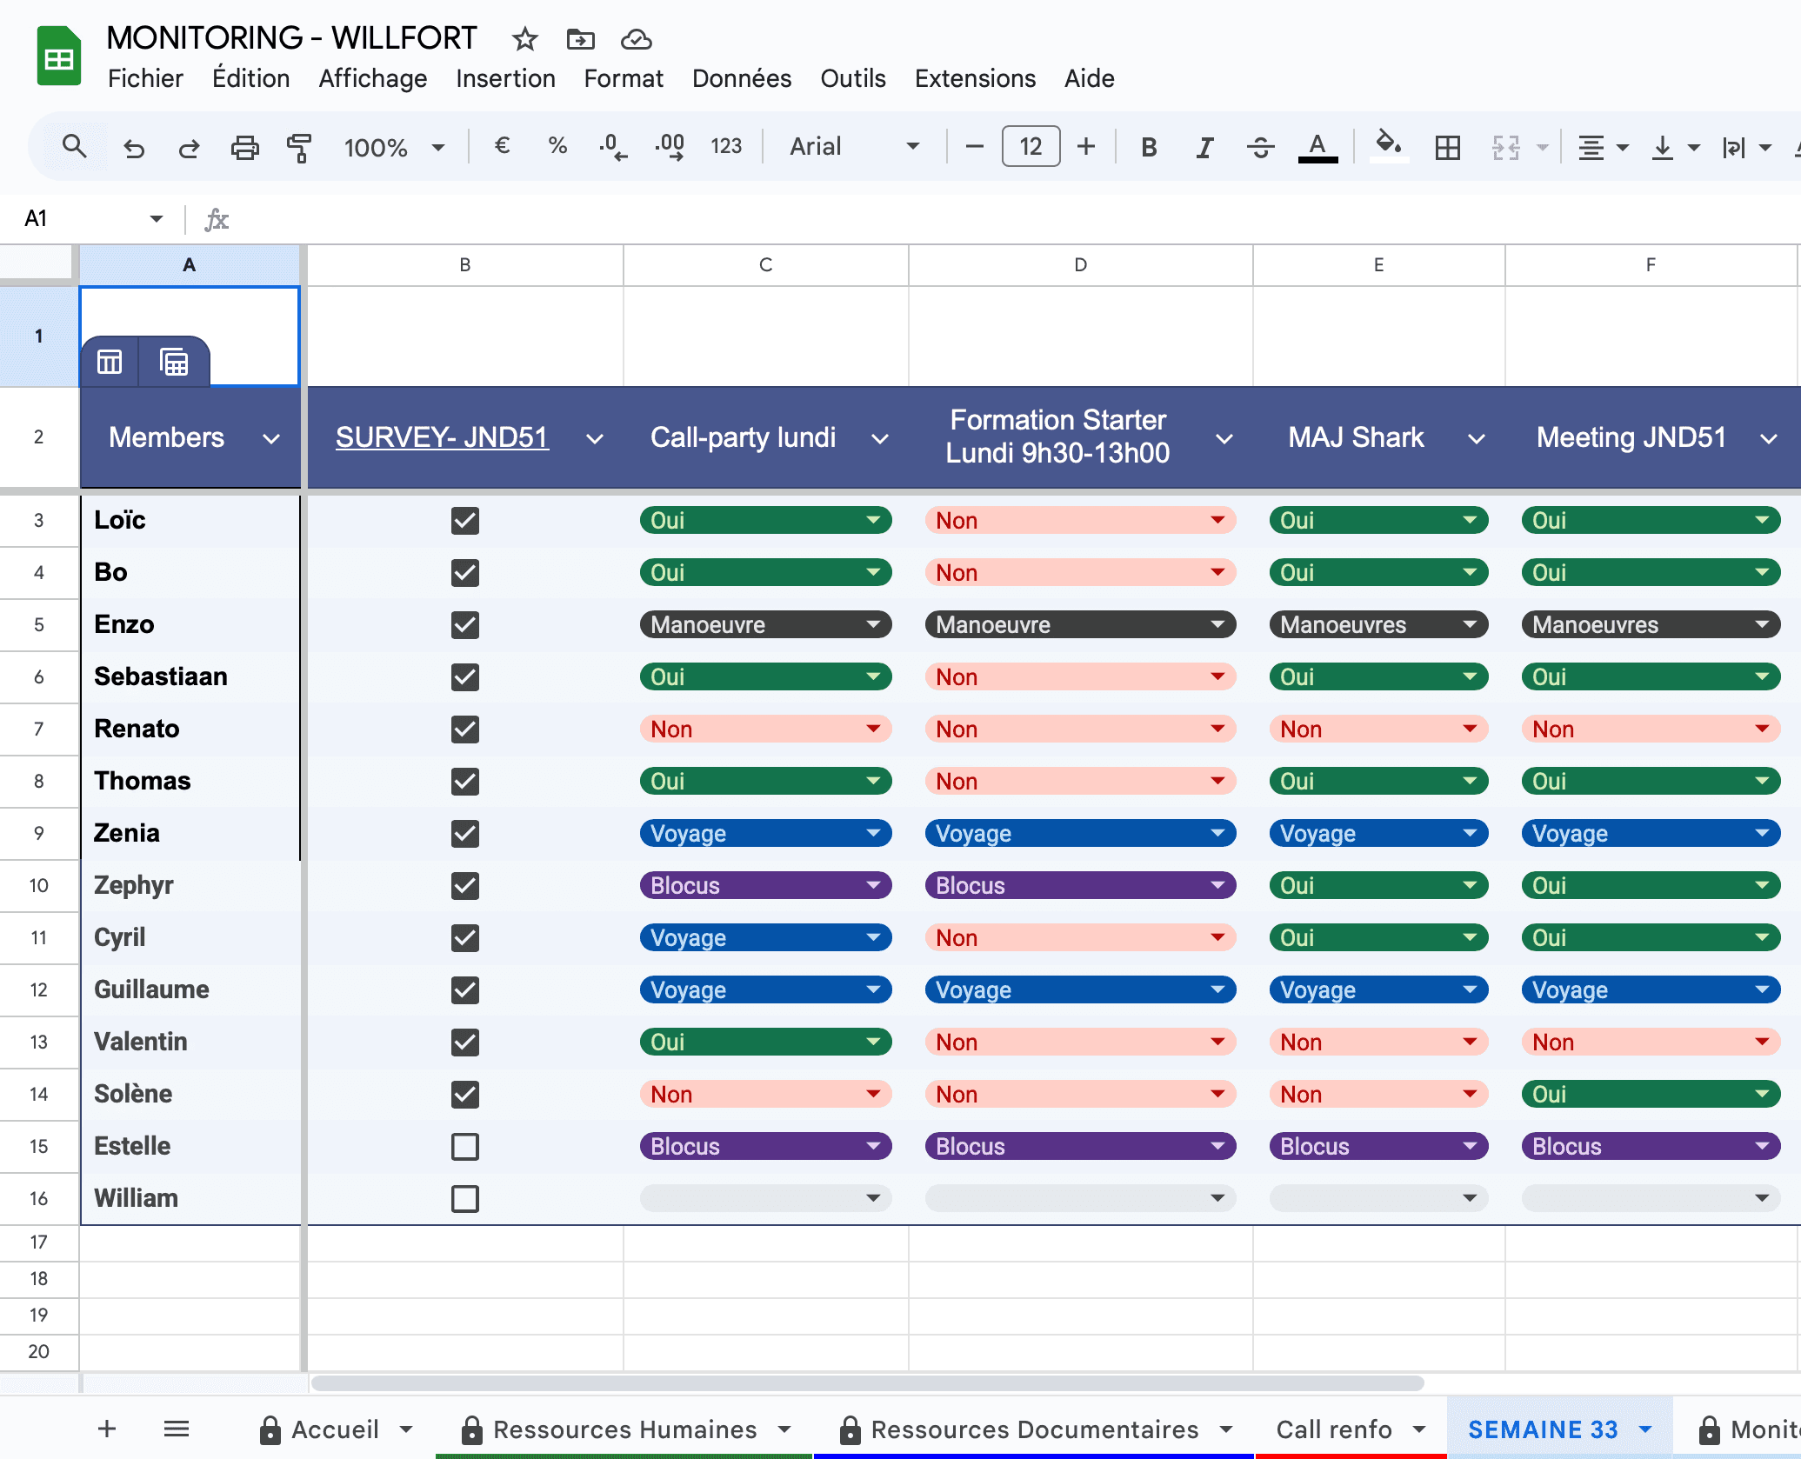Check Estelle's survey checkbox
Viewport: 1801px width, 1459px height.
coord(465,1146)
